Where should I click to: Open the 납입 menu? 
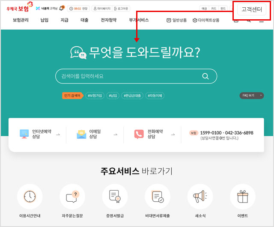click(x=45, y=20)
